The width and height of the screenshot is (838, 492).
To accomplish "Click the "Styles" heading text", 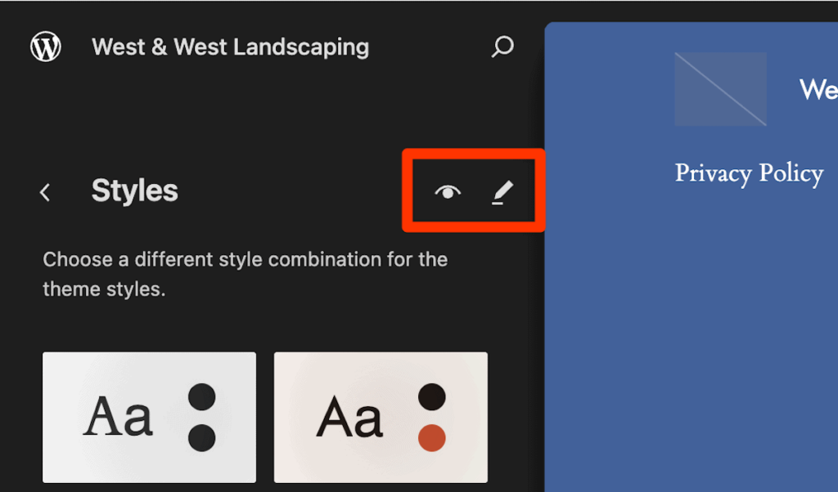I will pos(134,190).
